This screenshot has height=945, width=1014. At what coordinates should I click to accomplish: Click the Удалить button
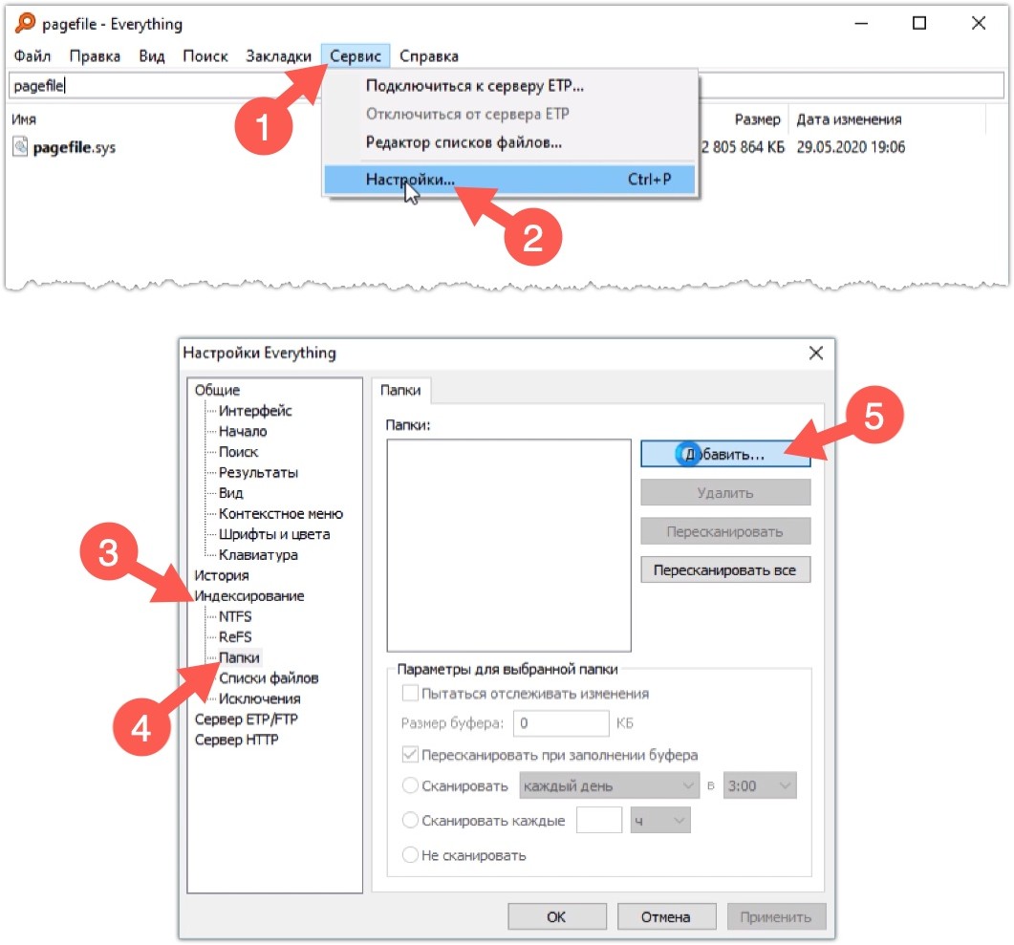pos(725,493)
